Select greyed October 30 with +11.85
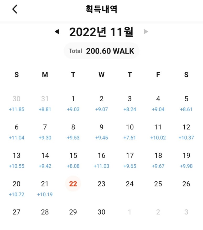The width and height of the screenshot is (203, 230). point(17,103)
